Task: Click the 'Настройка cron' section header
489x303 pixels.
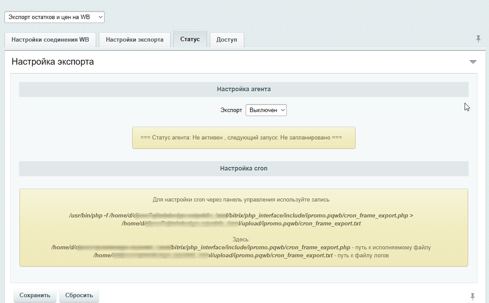Action: 243,168
